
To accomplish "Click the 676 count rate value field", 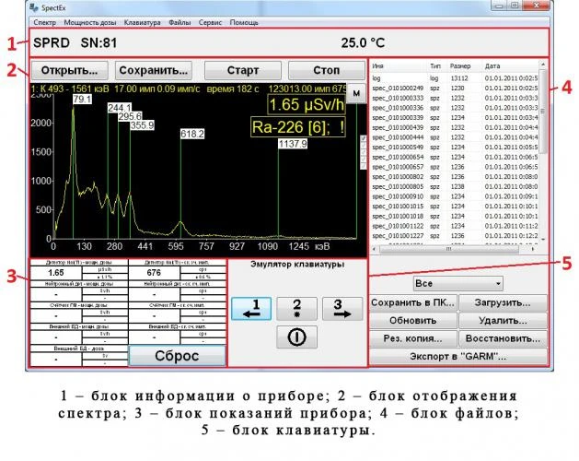I will 154,273.
